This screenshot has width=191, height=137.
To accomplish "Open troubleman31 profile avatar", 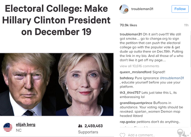I will [124, 9].
